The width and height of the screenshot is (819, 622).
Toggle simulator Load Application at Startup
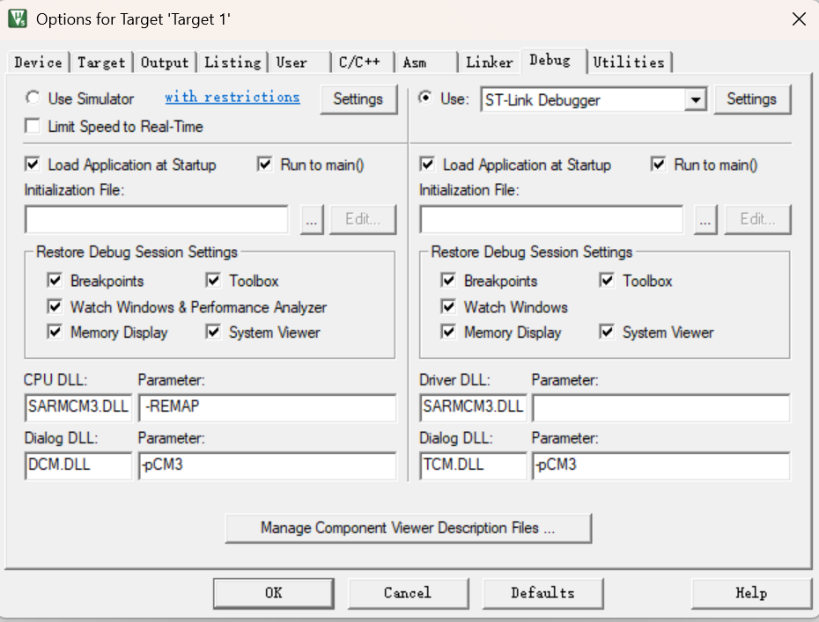point(33,165)
